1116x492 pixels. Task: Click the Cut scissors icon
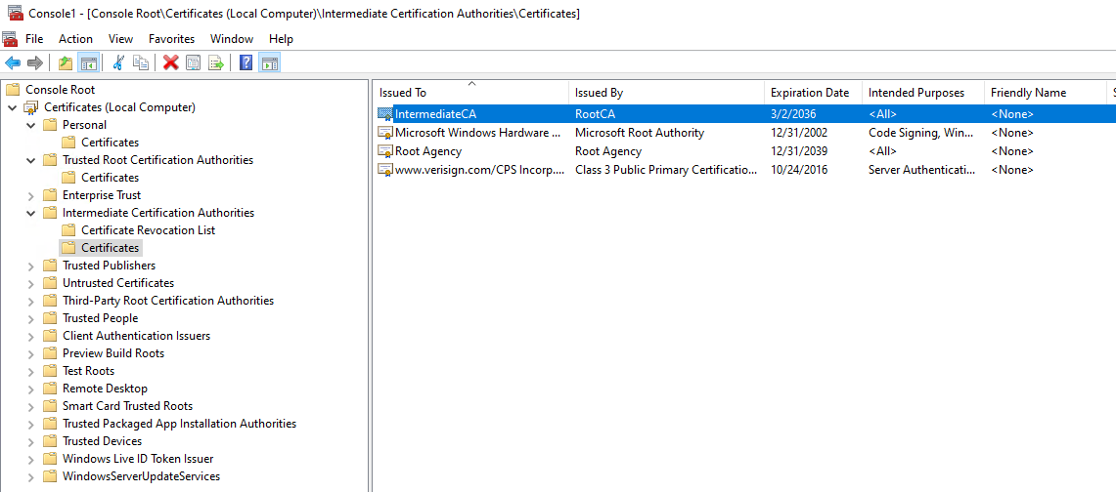(x=118, y=63)
